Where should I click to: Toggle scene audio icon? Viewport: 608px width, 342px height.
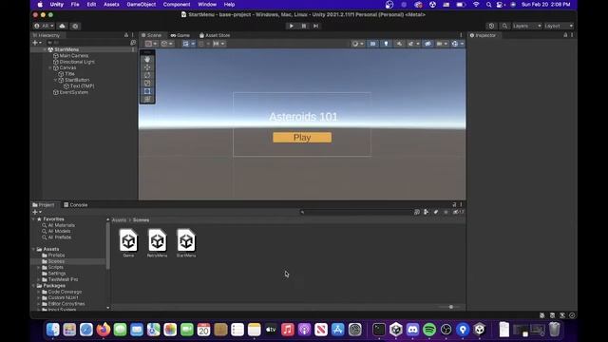click(399, 44)
